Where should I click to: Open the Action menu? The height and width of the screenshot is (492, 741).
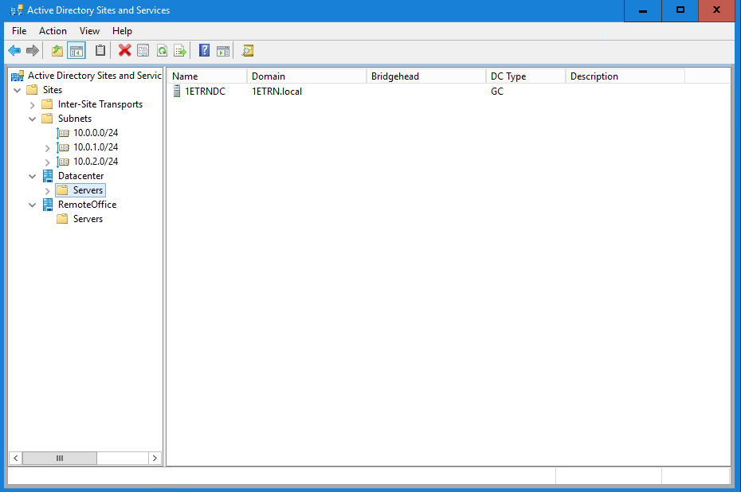(53, 31)
